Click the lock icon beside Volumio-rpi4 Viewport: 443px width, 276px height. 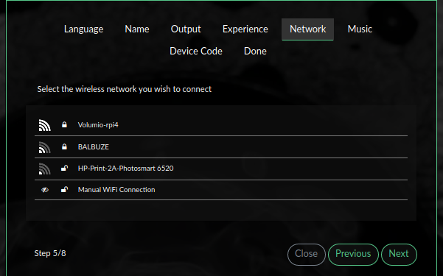click(64, 124)
